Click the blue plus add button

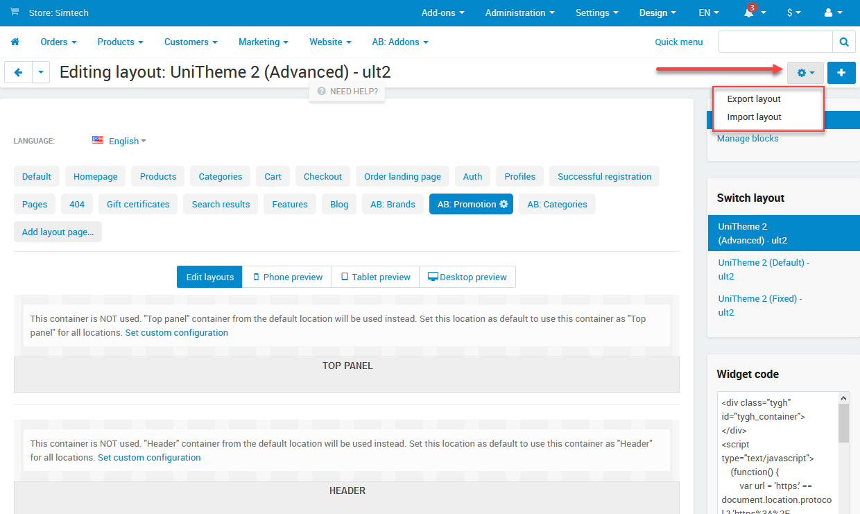841,72
